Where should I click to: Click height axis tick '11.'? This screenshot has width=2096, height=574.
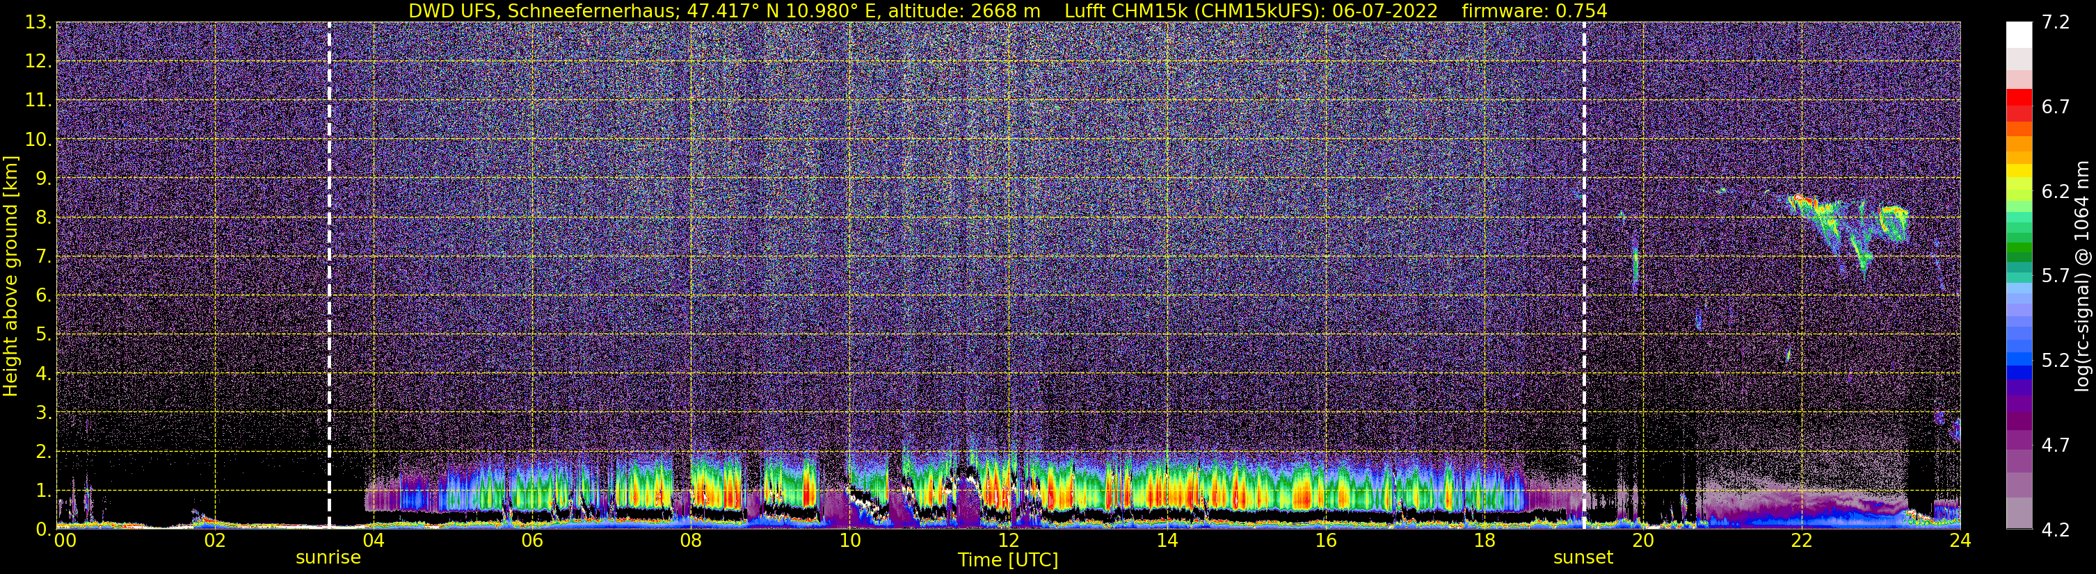click(x=38, y=100)
